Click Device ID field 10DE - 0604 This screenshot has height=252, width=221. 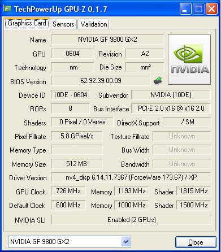(x=70, y=95)
